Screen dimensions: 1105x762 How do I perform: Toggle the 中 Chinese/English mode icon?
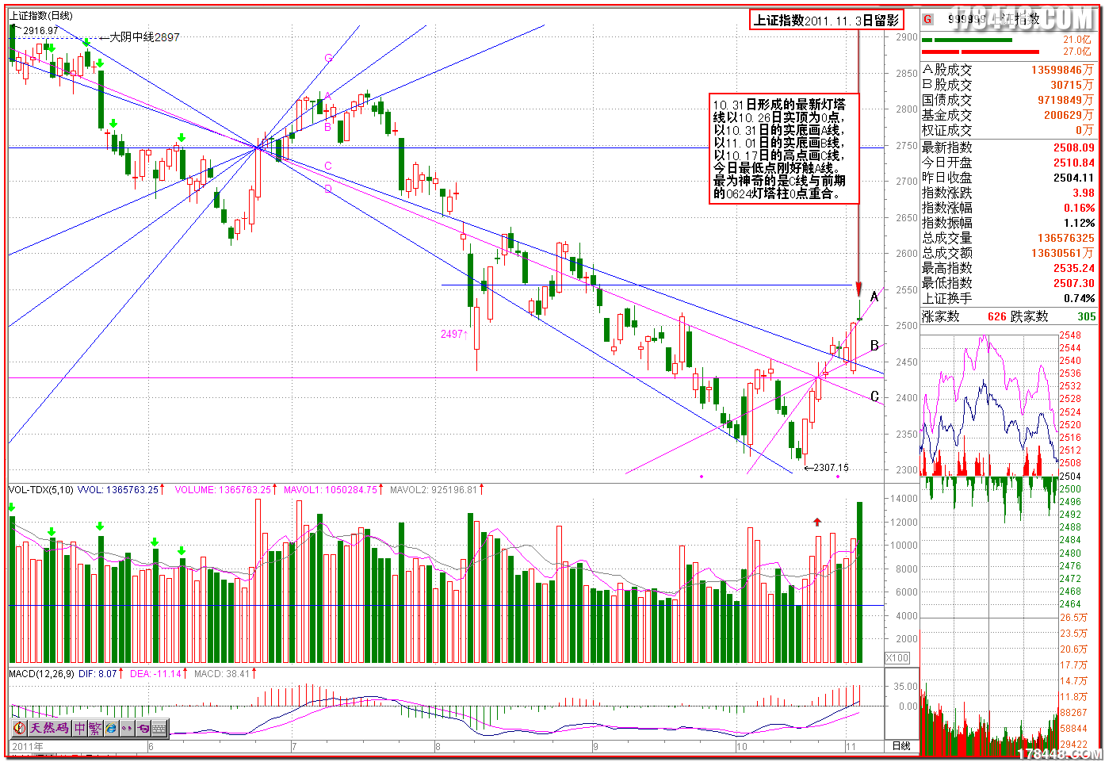(x=80, y=728)
